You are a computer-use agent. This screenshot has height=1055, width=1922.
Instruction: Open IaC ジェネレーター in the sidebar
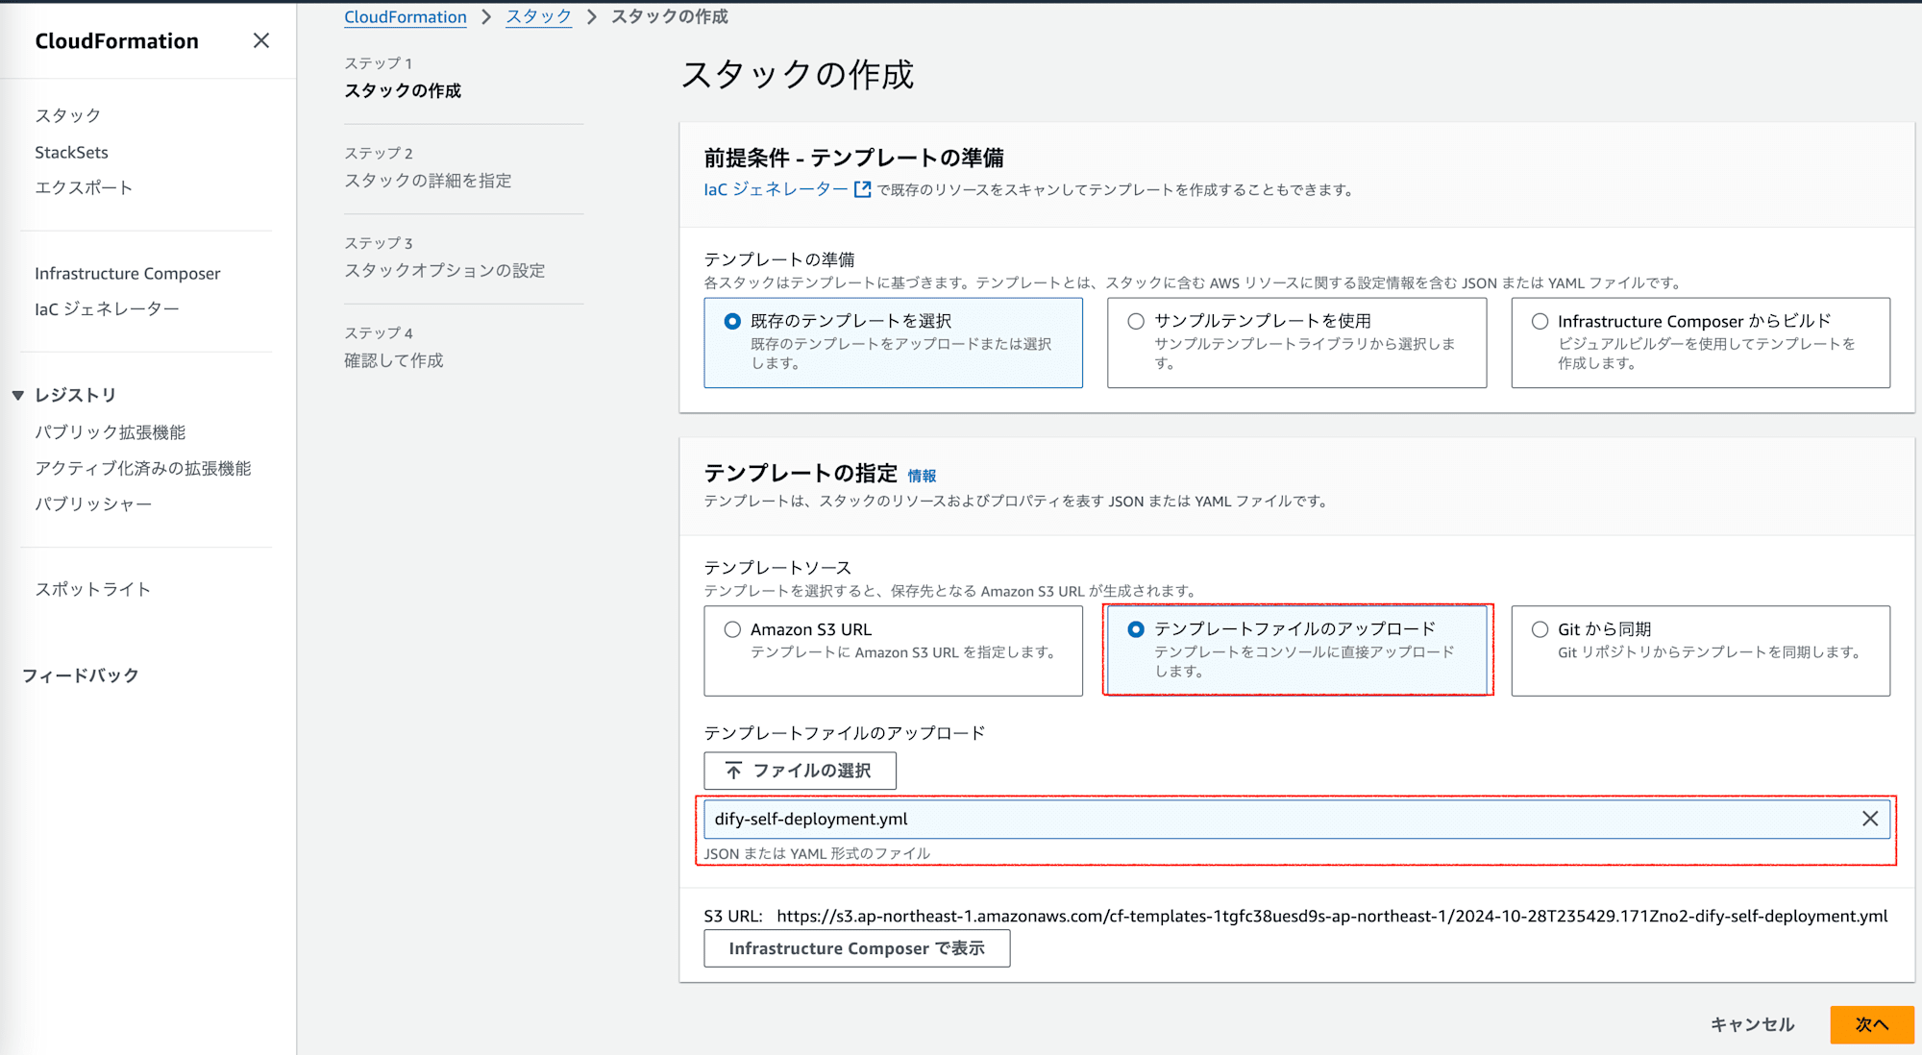(x=107, y=308)
